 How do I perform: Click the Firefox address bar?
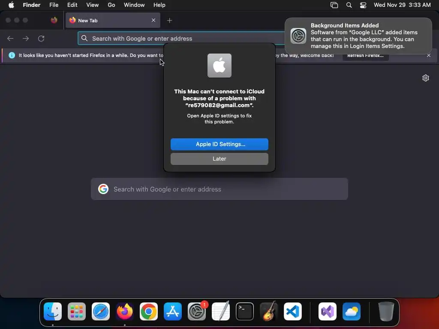tap(182, 38)
